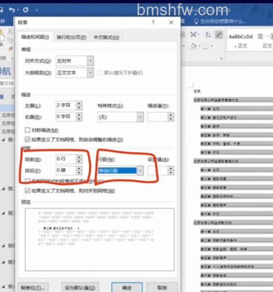Click the Tell Me search box in ribbon

224,21
